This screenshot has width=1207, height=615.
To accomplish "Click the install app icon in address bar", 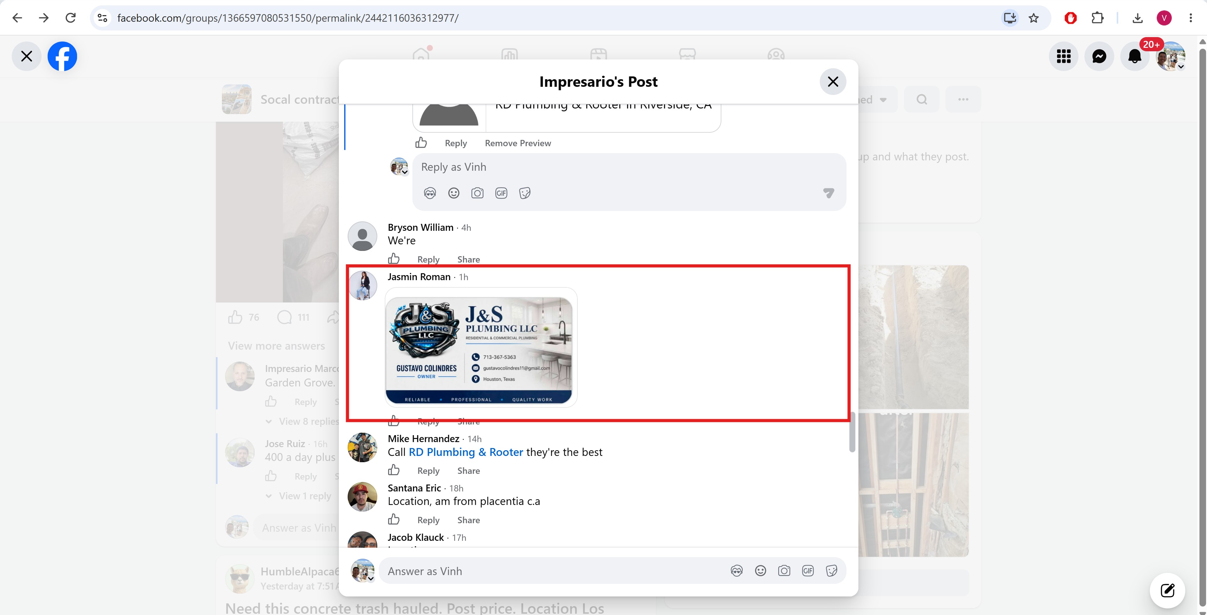I will pyautogui.click(x=1010, y=18).
